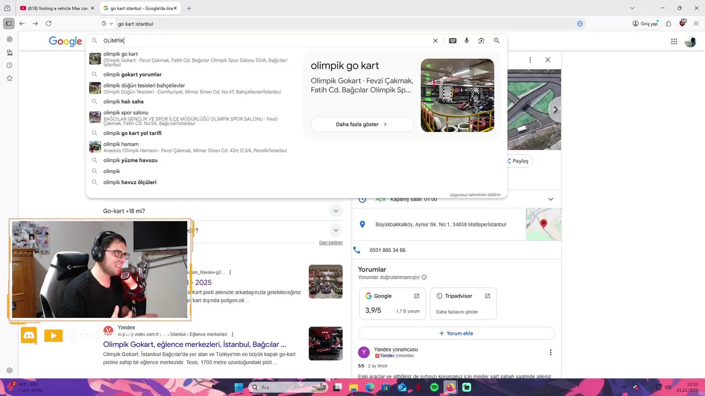This screenshot has height=396, width=705.
Task: Open the Firefox extensions puzzle icon
Action: pos(668,24)
